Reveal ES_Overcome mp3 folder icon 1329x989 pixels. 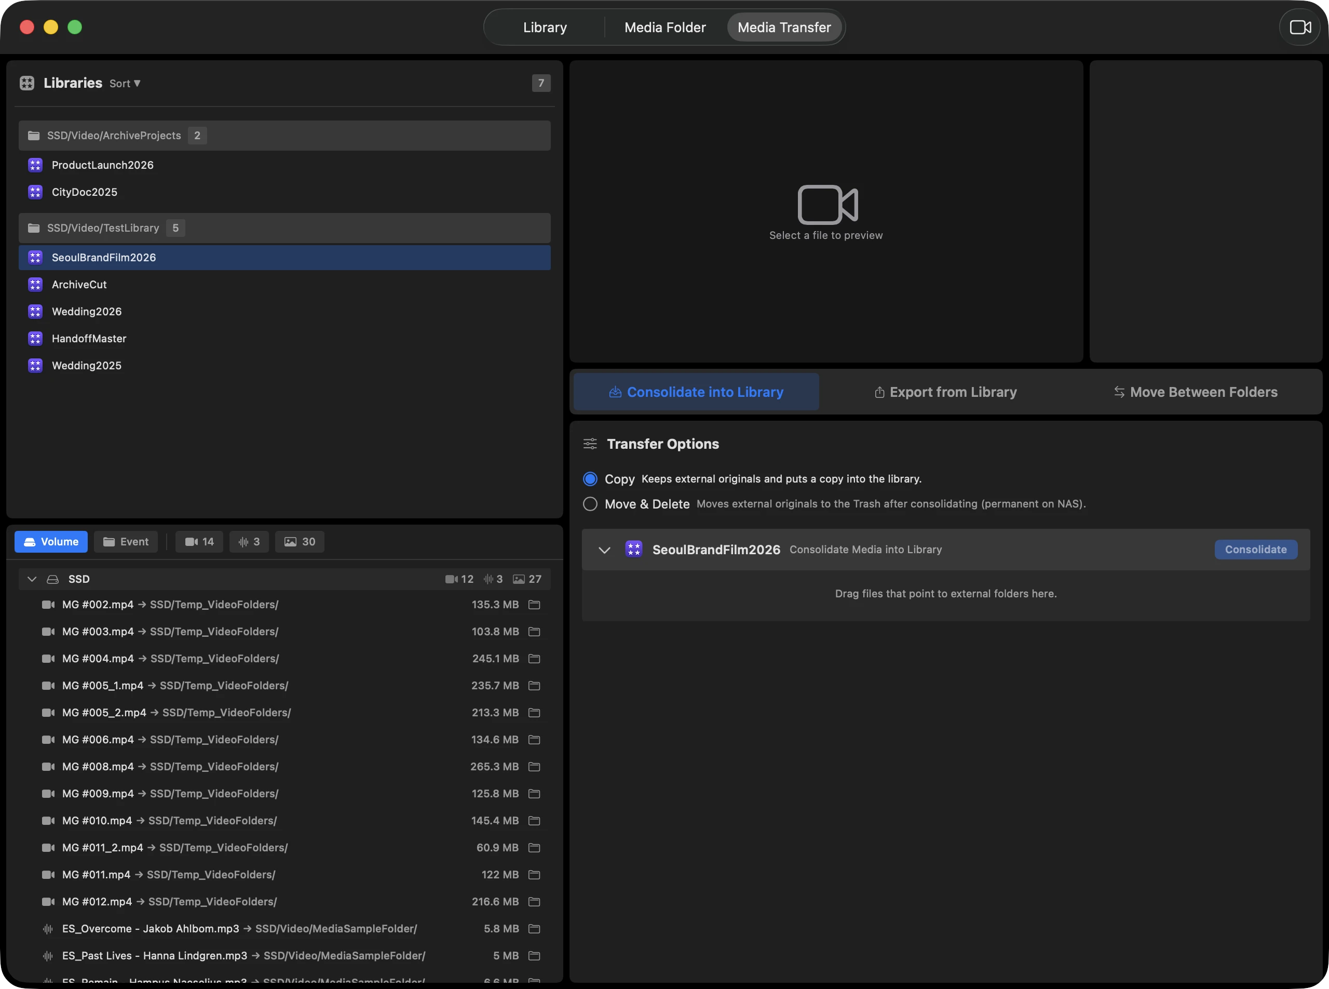click(x=534, y=929)
